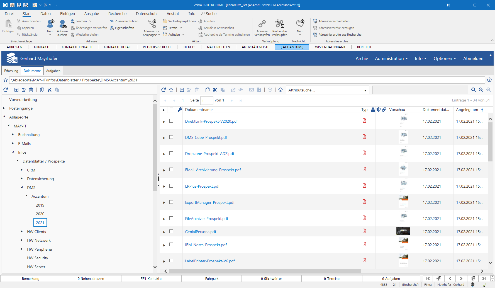Expand the Buchhaltung tree folder
The height and width of the screenshot is (288, 495).
13,135
